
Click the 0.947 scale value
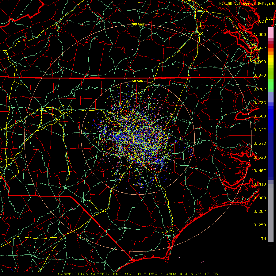pyautogui.click(x=260, y=48)
